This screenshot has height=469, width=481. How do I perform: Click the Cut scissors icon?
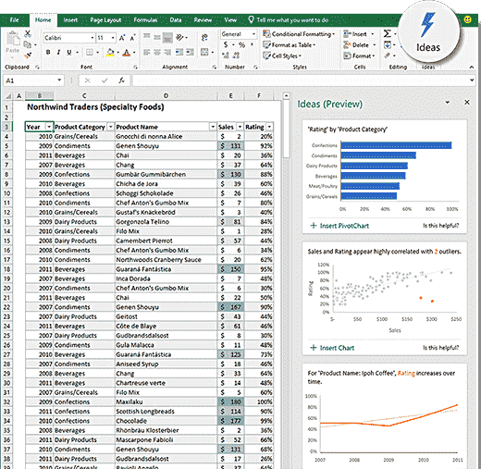(28, 33)
